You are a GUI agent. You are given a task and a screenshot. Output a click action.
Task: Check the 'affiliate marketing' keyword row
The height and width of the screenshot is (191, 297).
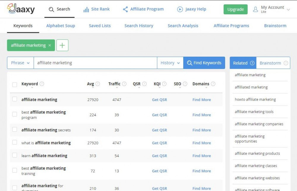(x=15, y=99)
